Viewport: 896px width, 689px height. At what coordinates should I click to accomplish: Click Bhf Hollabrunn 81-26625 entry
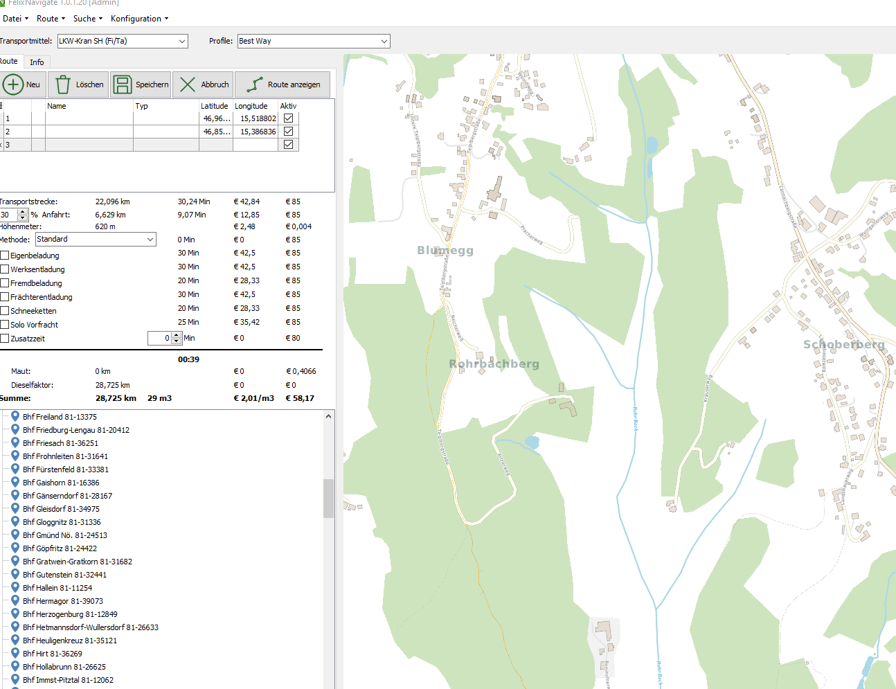point(64,667)
